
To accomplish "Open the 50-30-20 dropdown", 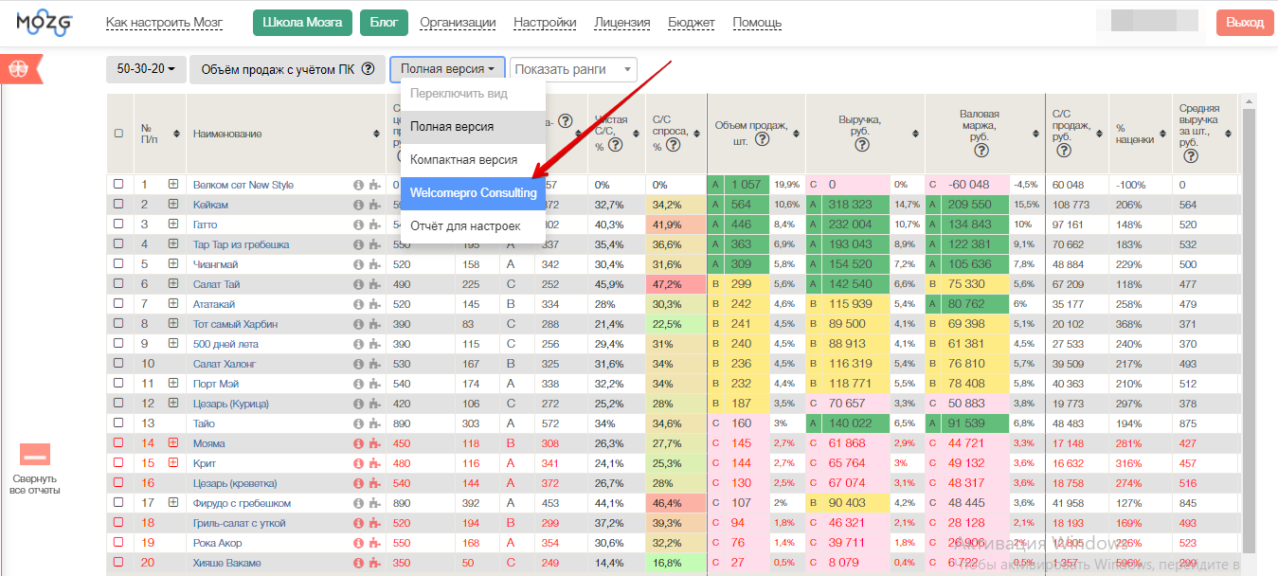I will pos(146,69).
